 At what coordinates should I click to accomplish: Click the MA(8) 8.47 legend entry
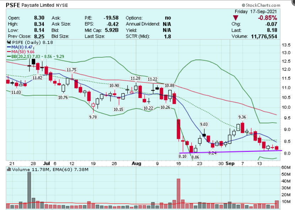(20, 47)
